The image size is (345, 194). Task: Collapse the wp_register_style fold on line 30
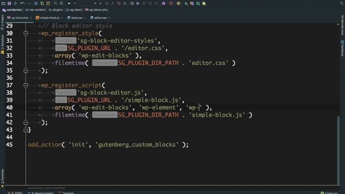pyautogui.click(x=26, y=33)
